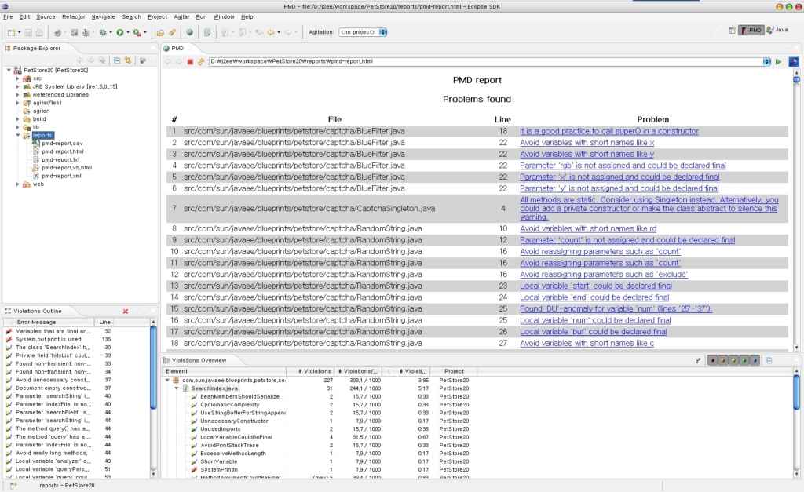Click the checkmark toolbar icon beside Print

57,32
